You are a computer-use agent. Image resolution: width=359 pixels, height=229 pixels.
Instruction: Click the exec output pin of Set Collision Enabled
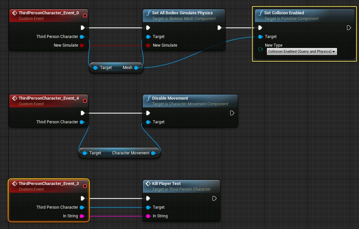349,28
